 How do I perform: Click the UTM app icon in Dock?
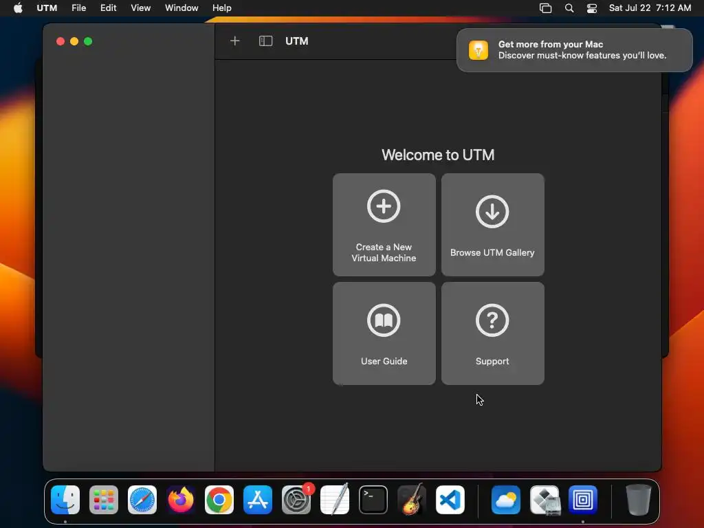click(x=583, y=500)
